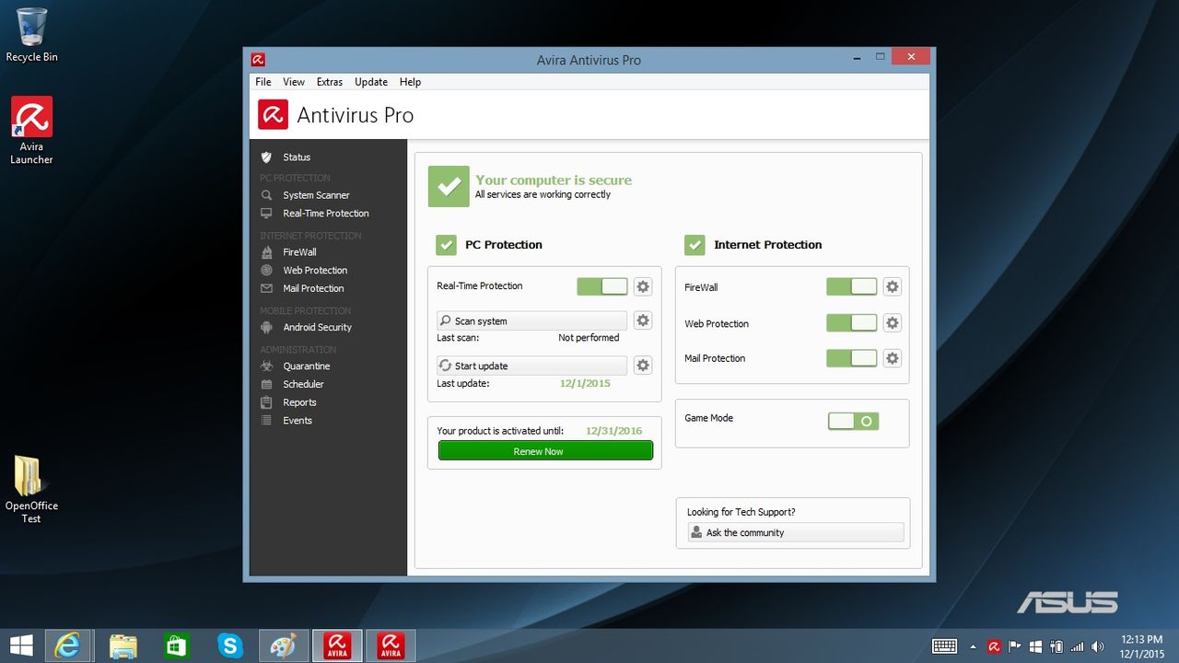Click the 'PC Protection' panel heading

pyautogui.click(x=504, y=245)
